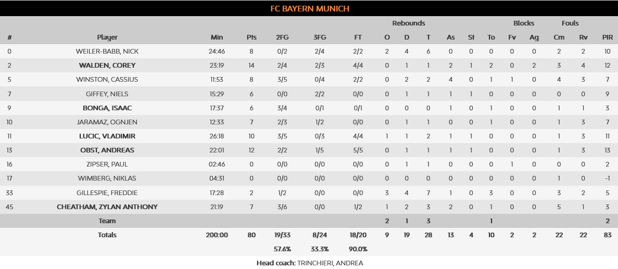The image size is (618, 269).
Task: Open Lucic, Vladimir profile link
Action: pos(107,136)
